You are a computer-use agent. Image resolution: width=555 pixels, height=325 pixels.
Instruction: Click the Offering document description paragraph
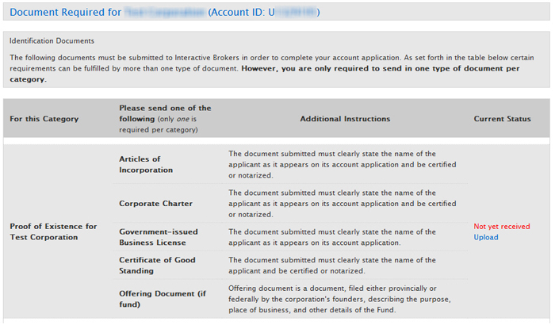click(x=339, y=299)
